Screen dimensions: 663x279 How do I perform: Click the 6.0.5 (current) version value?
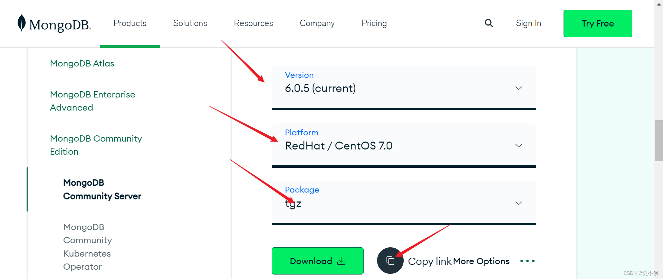click(320, 88)
